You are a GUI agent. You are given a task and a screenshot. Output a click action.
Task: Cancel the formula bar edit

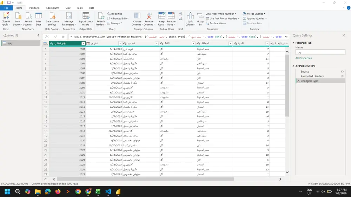47,37
